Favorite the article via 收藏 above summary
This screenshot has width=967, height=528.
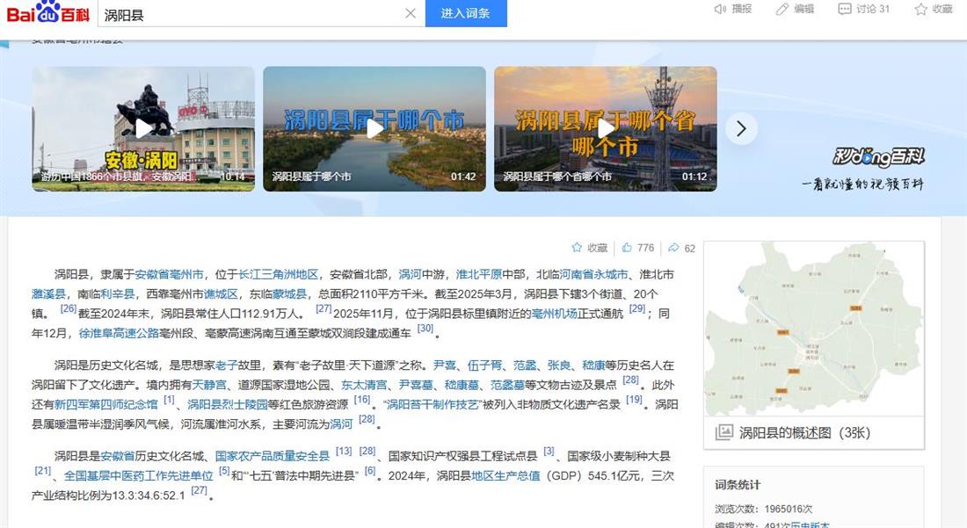578,248
